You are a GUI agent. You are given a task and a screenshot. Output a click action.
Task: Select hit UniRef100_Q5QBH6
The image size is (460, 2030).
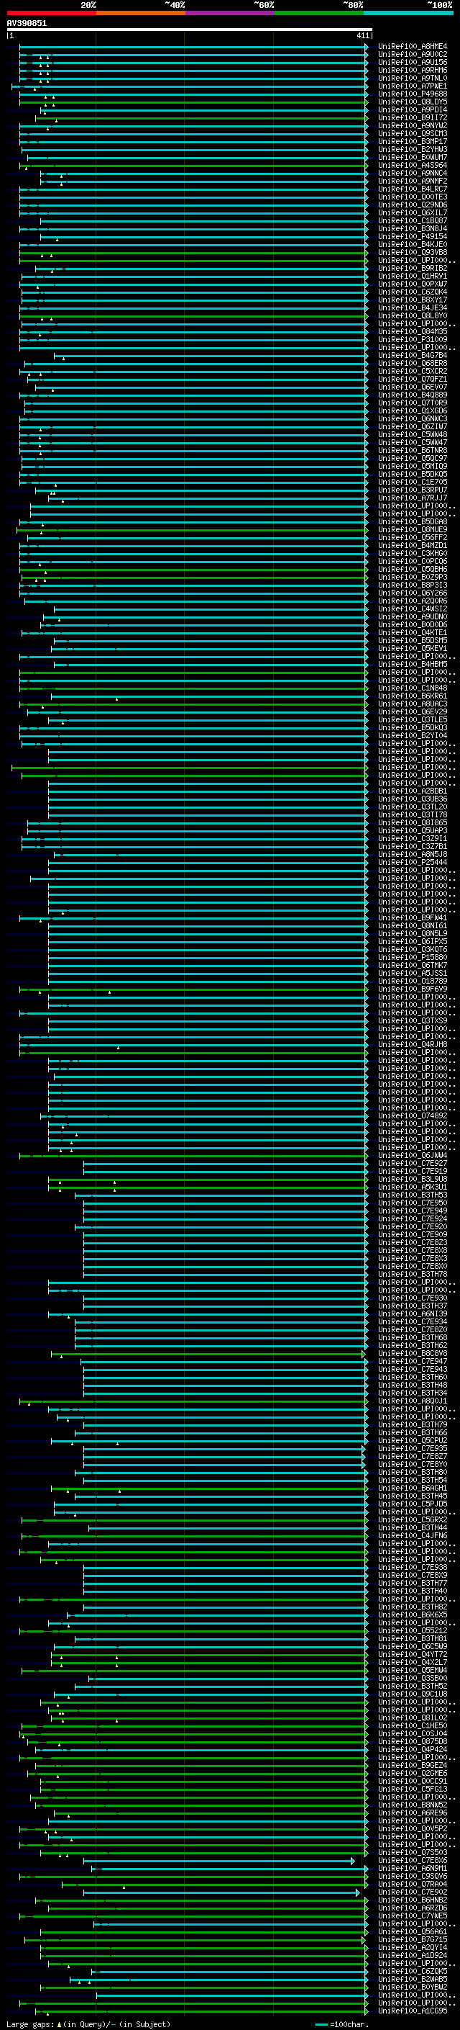click(412, 569)
